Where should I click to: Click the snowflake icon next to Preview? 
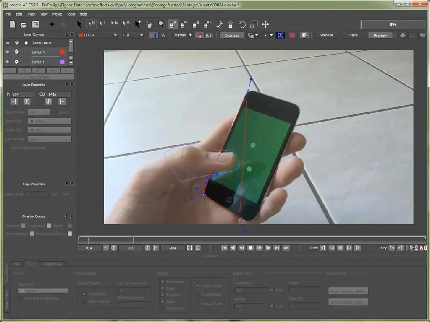click(403, 35)
